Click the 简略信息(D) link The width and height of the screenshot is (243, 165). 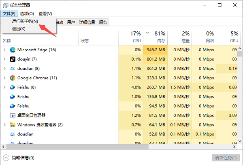23,158
